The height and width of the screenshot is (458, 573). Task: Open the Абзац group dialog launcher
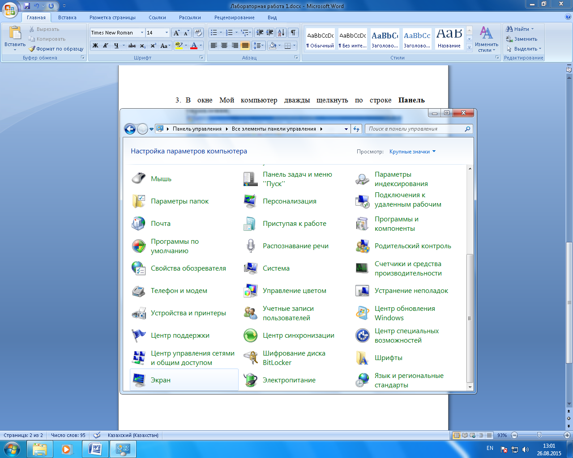(296, 58)
